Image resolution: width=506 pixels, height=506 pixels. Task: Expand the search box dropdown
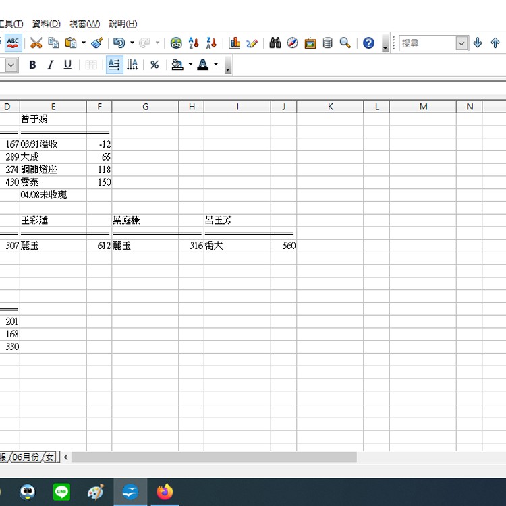461,43
